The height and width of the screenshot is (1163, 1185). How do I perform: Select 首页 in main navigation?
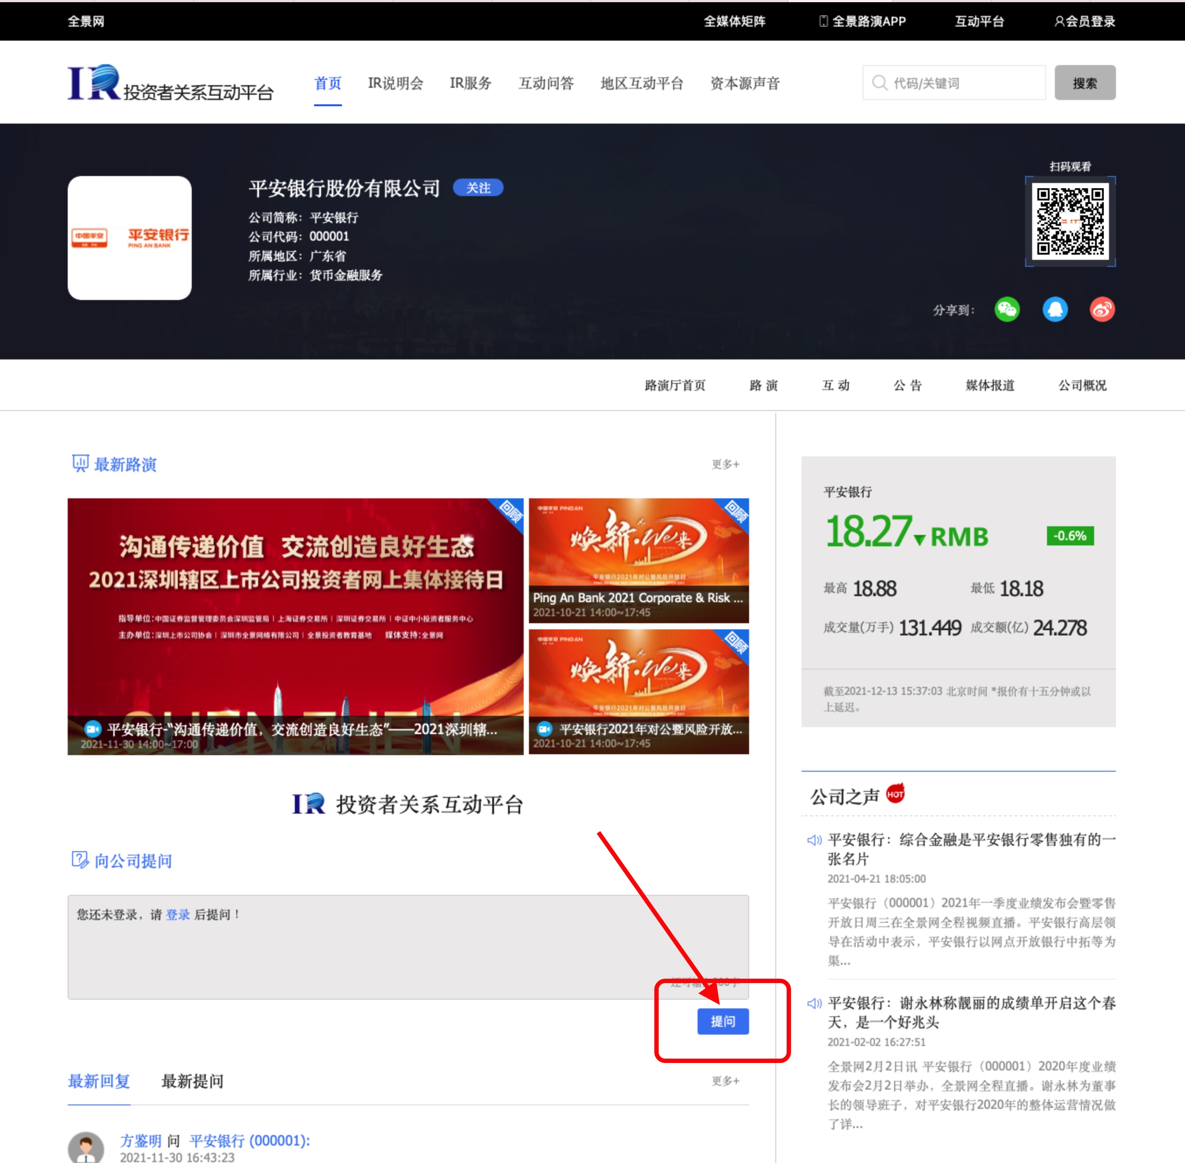point(328,84)
